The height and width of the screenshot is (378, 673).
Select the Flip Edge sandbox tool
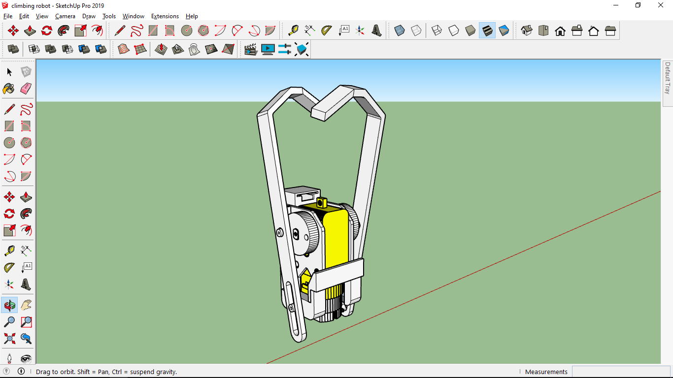tap(228, 49)
